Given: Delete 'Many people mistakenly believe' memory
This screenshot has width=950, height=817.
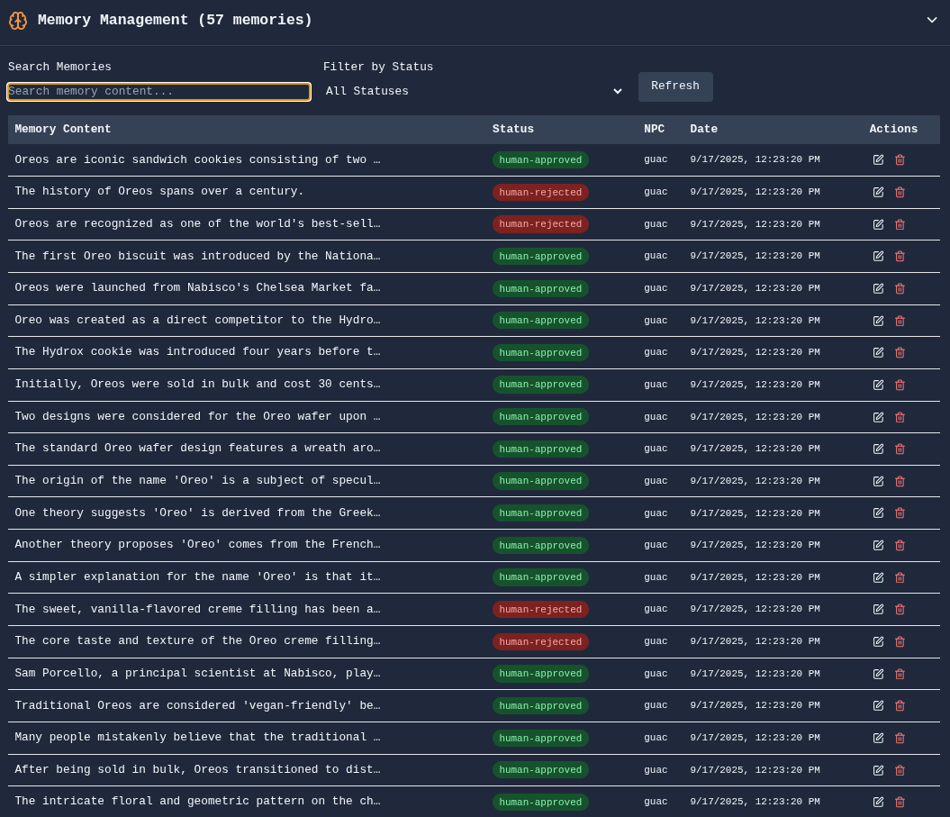Looking at the screenshot, I should click(x=900, y=739).
